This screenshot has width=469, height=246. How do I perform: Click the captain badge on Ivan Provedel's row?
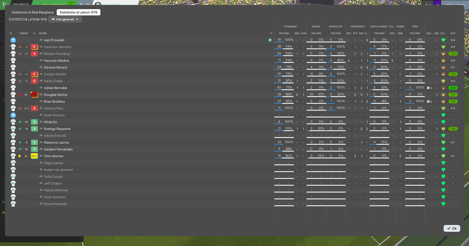270,40
